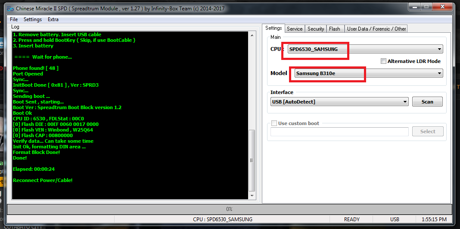The height and width of the screenshot is (229, 460).
Task: Click the 'Boot Ok' log line
Action: tap(22, 113)
